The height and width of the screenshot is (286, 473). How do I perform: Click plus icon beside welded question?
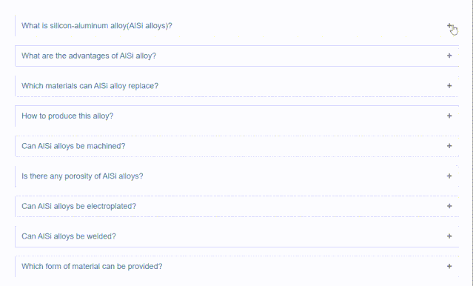pyautogui.click(x=449, y=236)
